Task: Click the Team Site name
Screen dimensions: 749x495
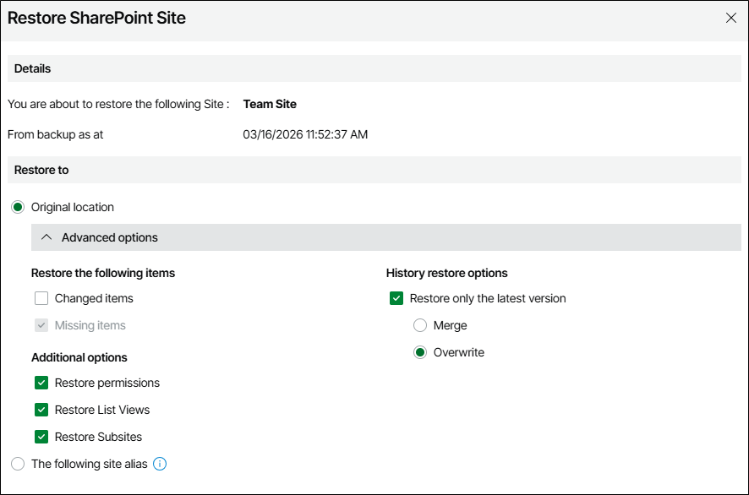Action: point(270,104)
